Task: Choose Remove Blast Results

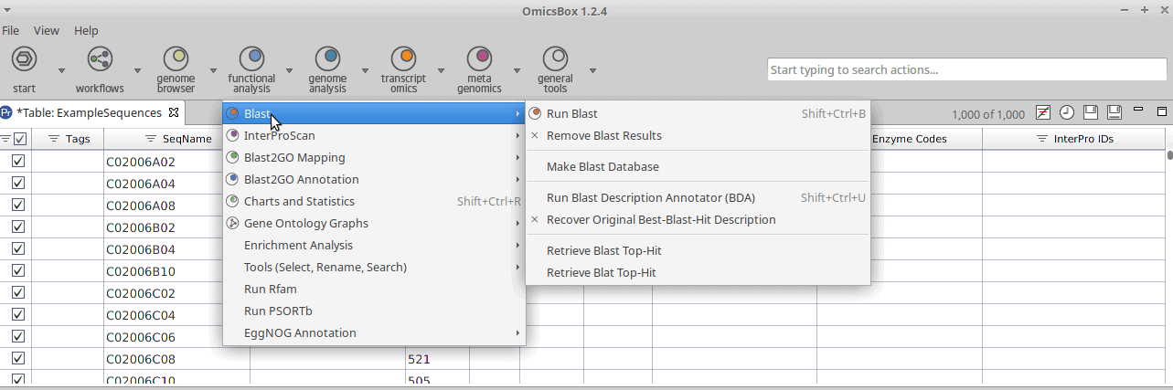Action: click(698, 135)
